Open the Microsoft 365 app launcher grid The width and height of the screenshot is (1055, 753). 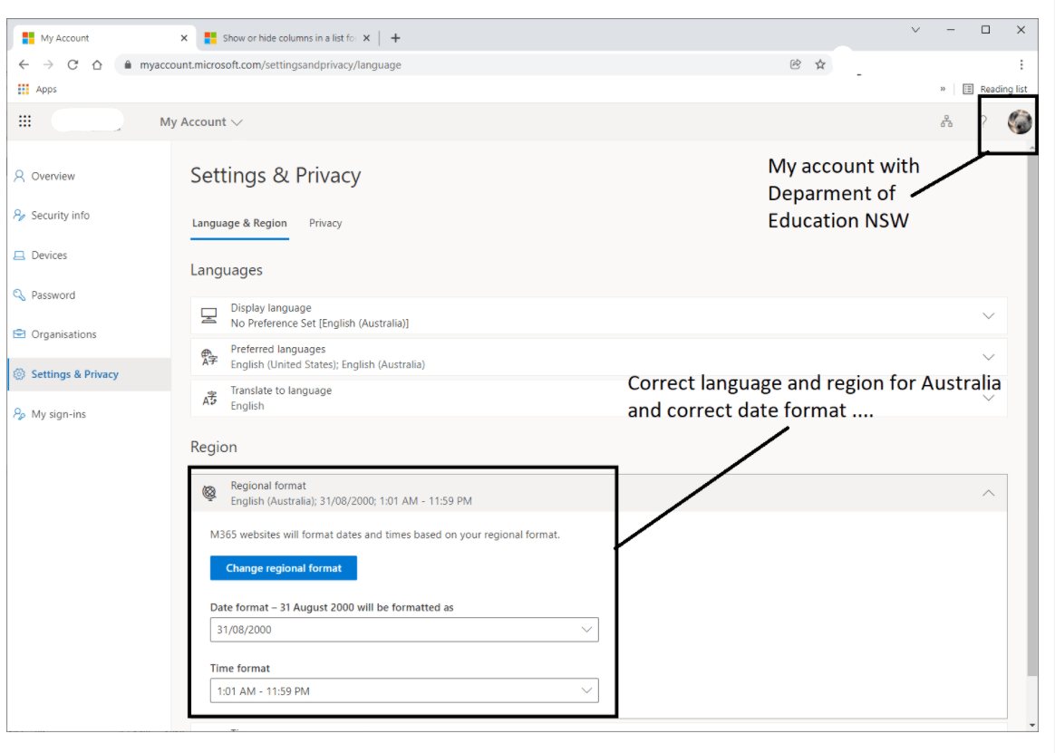[24, 121]
